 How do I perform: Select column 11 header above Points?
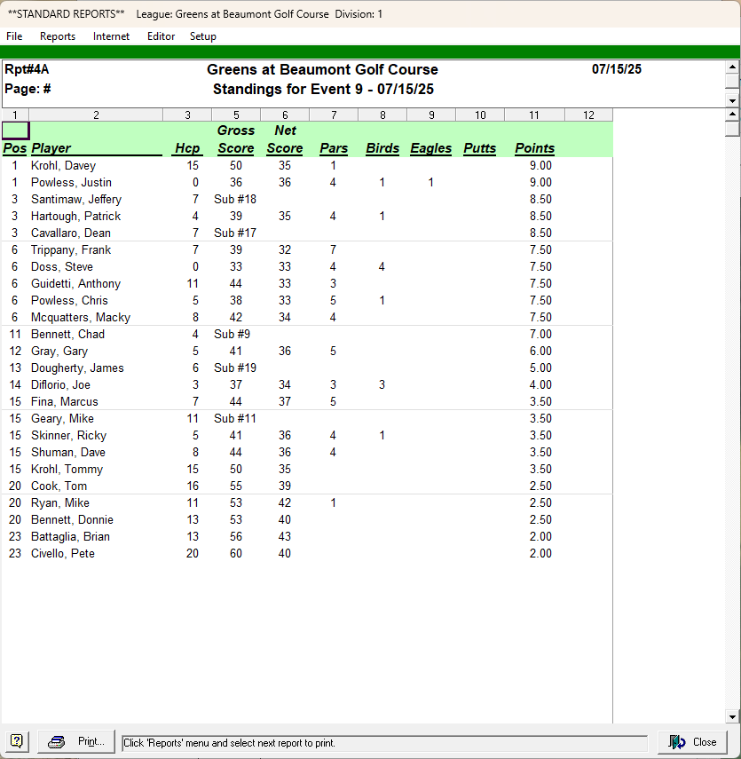click(x=534, y=115)
